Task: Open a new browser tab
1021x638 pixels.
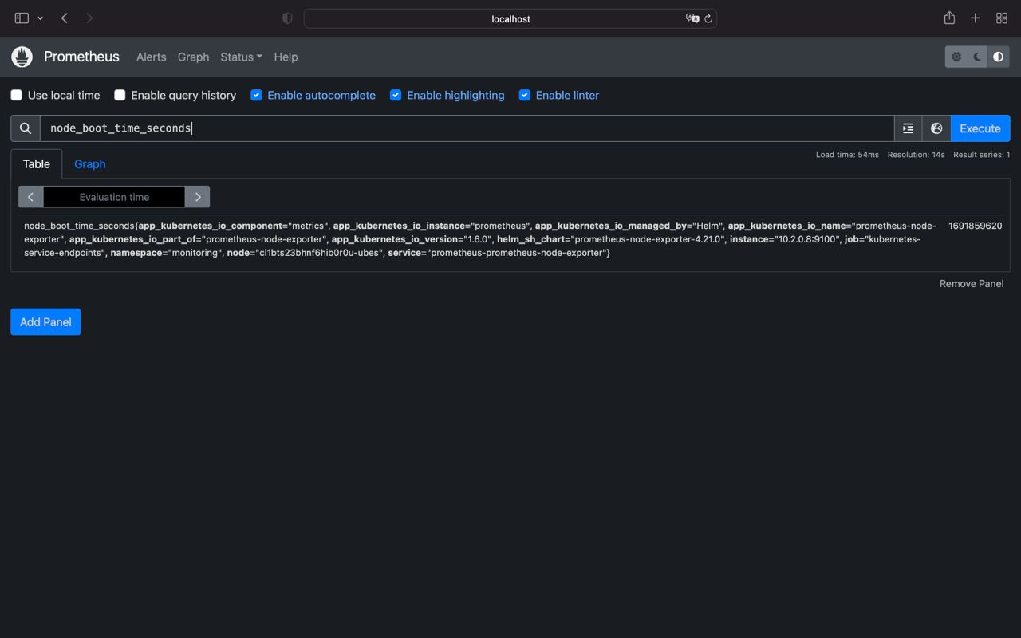Action: coord(976,18)
